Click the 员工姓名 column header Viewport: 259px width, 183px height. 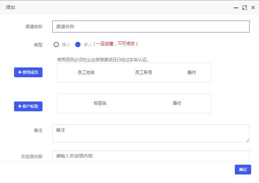(86, 72)
